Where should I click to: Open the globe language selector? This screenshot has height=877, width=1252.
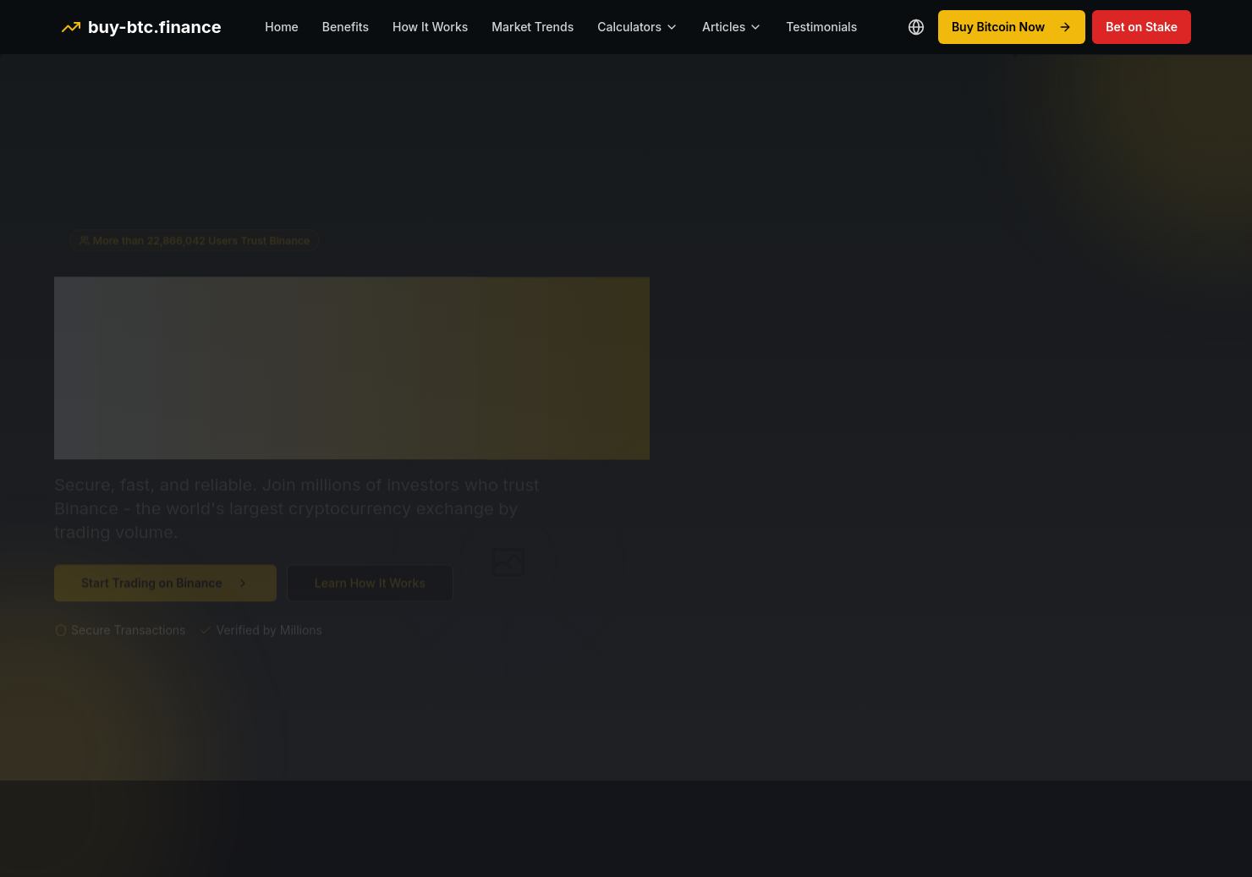[x=916, y=27]
